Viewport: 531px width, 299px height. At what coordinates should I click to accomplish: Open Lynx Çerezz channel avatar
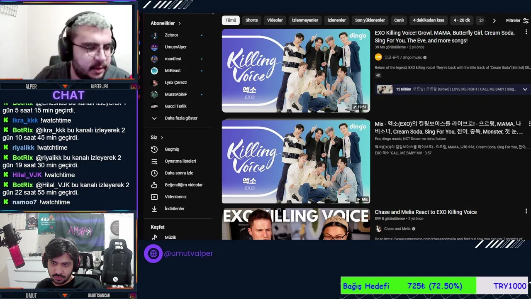[154, 83]
